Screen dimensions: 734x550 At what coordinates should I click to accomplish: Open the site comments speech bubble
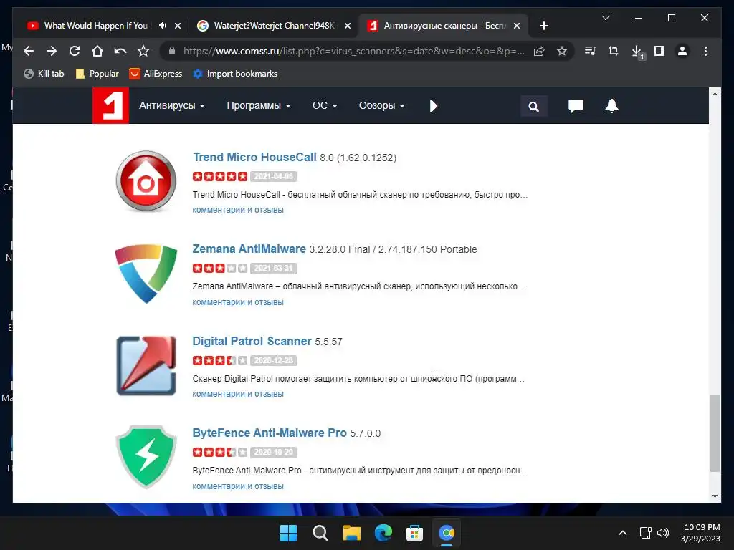pyautogui.click(x=576, y=107)
